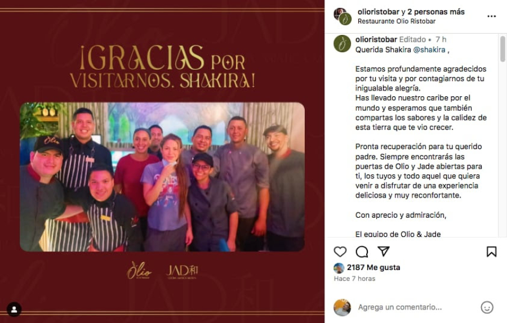Image resolution: width=507 pixels, height=323 pixels.
Task: Open the 'Hace 7 horas' timestamp
Action: pyautogui.click(x=354, y=279)
